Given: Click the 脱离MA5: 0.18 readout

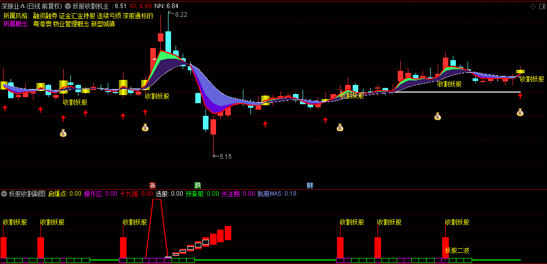Looking at the screenshot, I should (277, 194).
